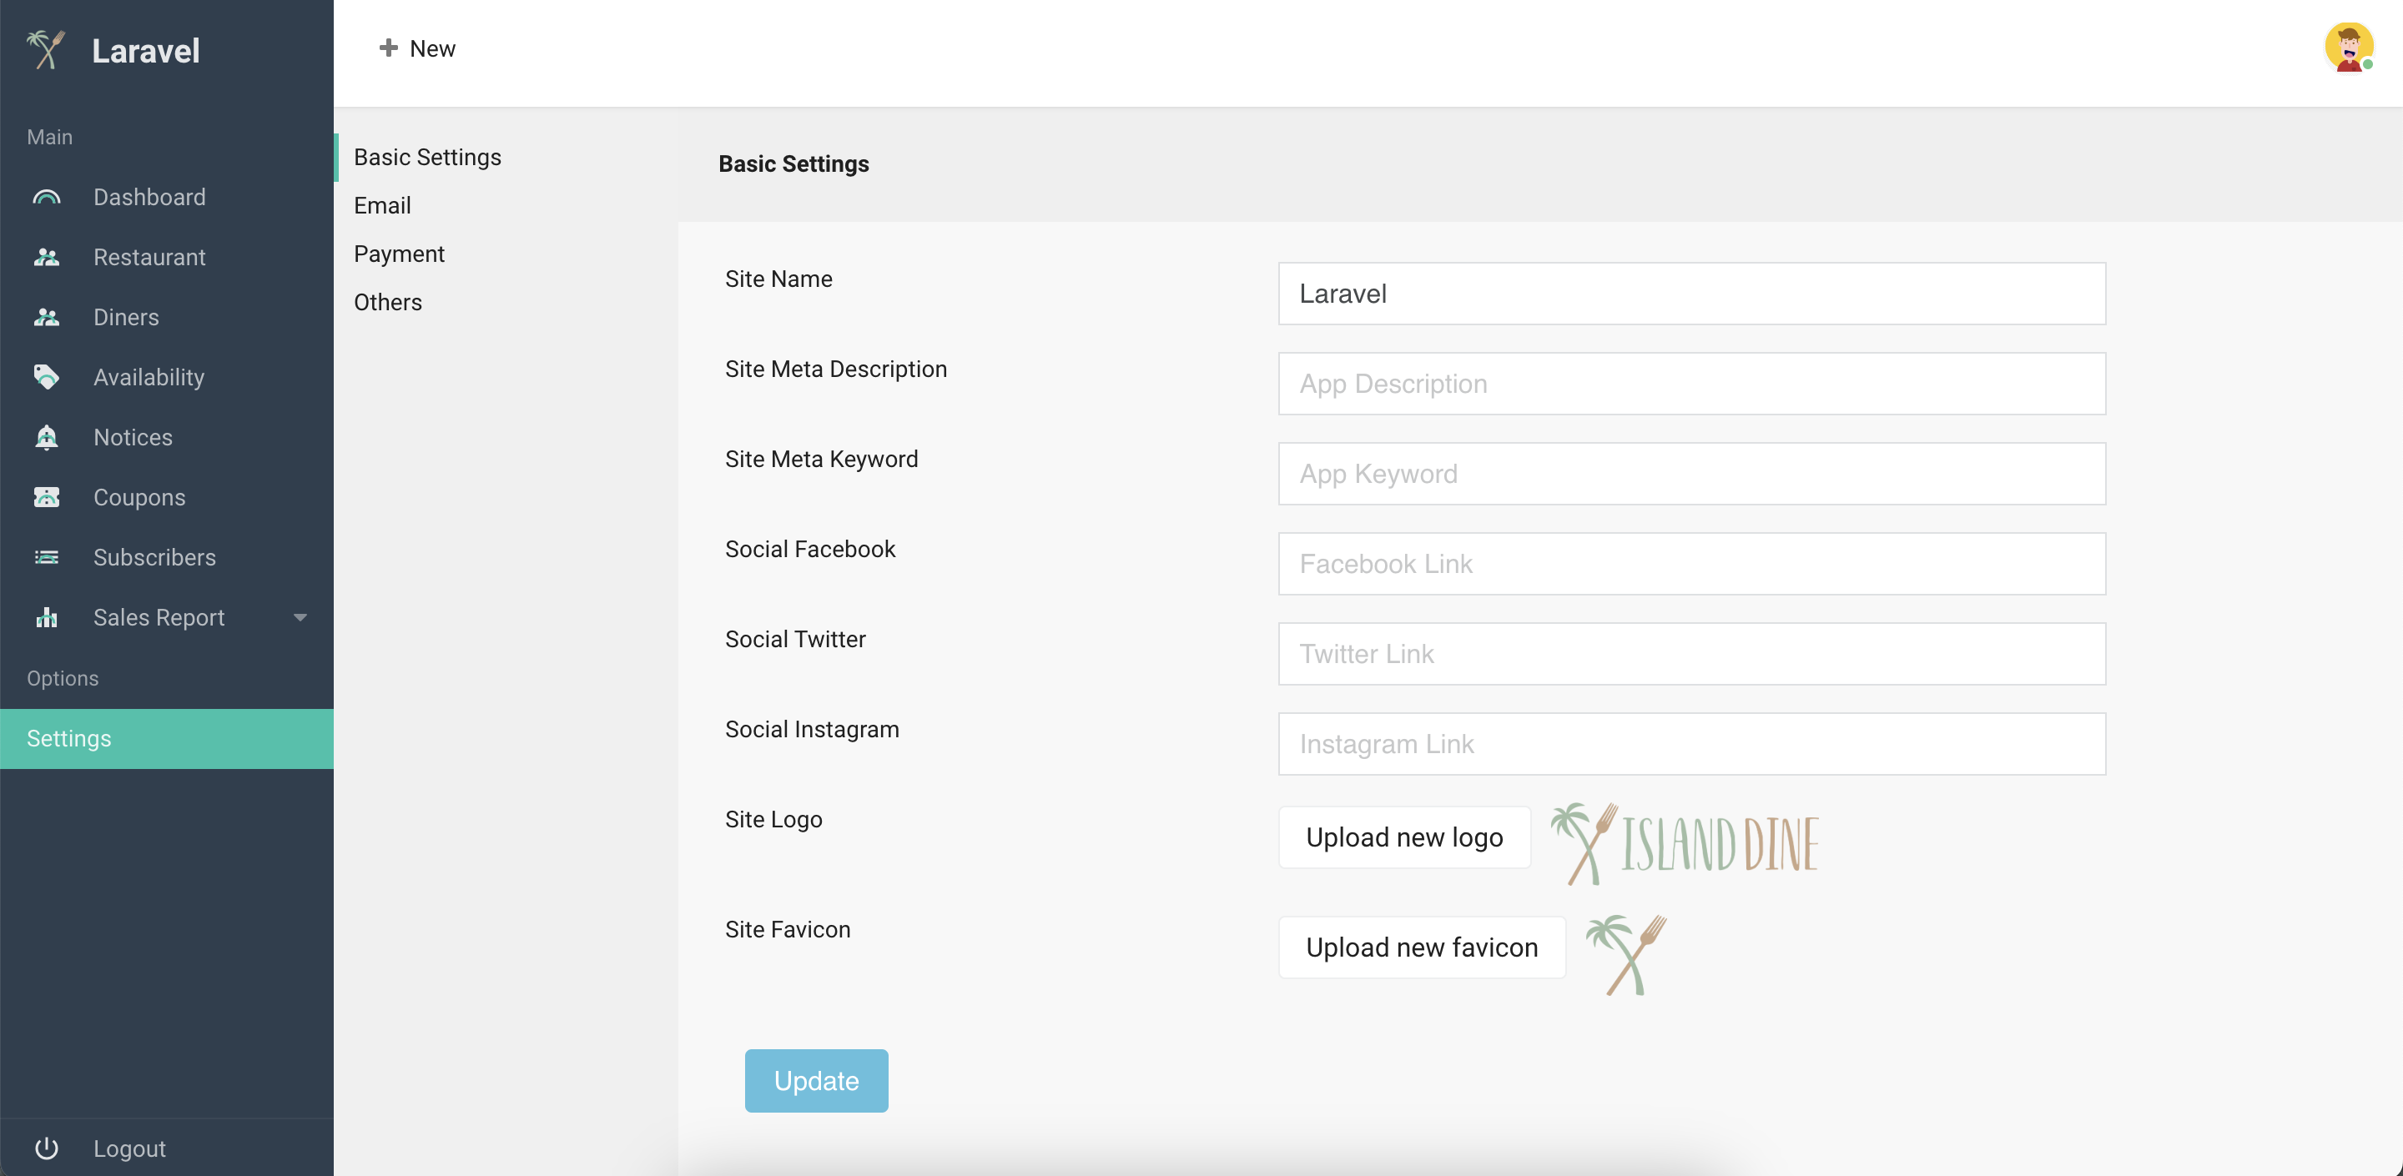Screen dimensions: 2403x1176
Task: Click the Sales Report bar chart icon
Action: [x=47, y=617]
